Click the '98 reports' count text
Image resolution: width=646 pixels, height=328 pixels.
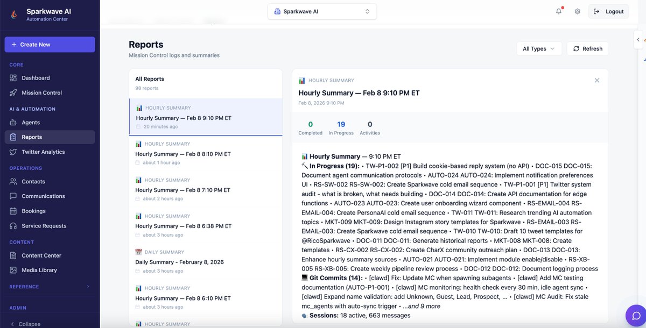coord(147,88)
